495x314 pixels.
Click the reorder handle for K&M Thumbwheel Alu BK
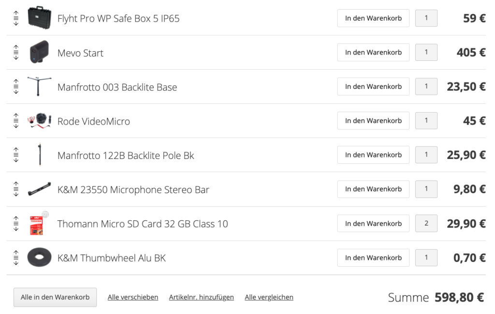tap(16, 258)
